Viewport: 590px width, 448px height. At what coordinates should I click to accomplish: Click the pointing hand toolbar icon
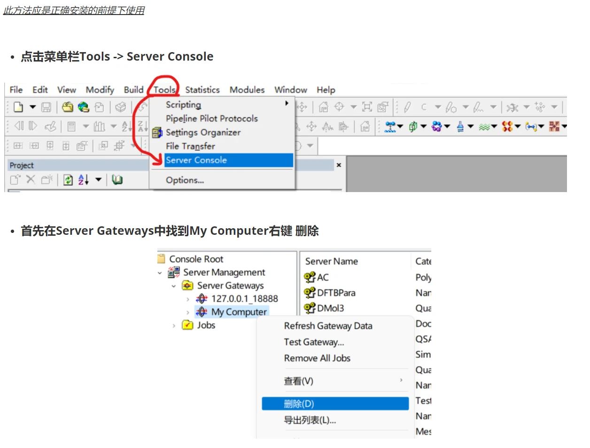(50, 126)
